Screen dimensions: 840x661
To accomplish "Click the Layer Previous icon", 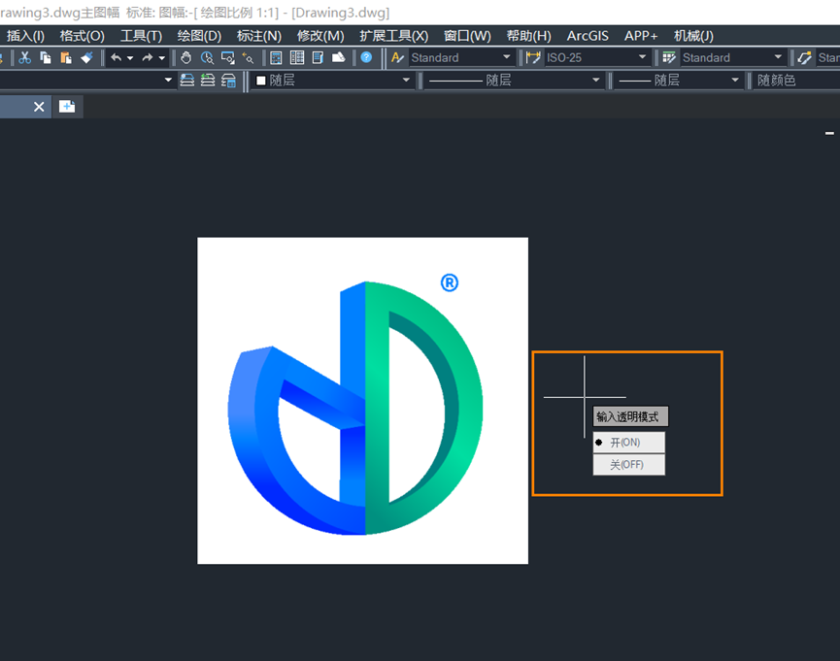I will [x=208, y=81].
